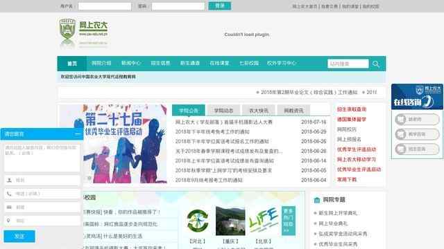Click the envelope icon in message form
This screenshot has width=444, height=249.
click(9, 207)
